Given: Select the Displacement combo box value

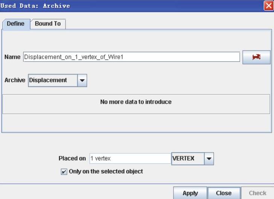Looking at the screenshot, I should coord(52,80).
